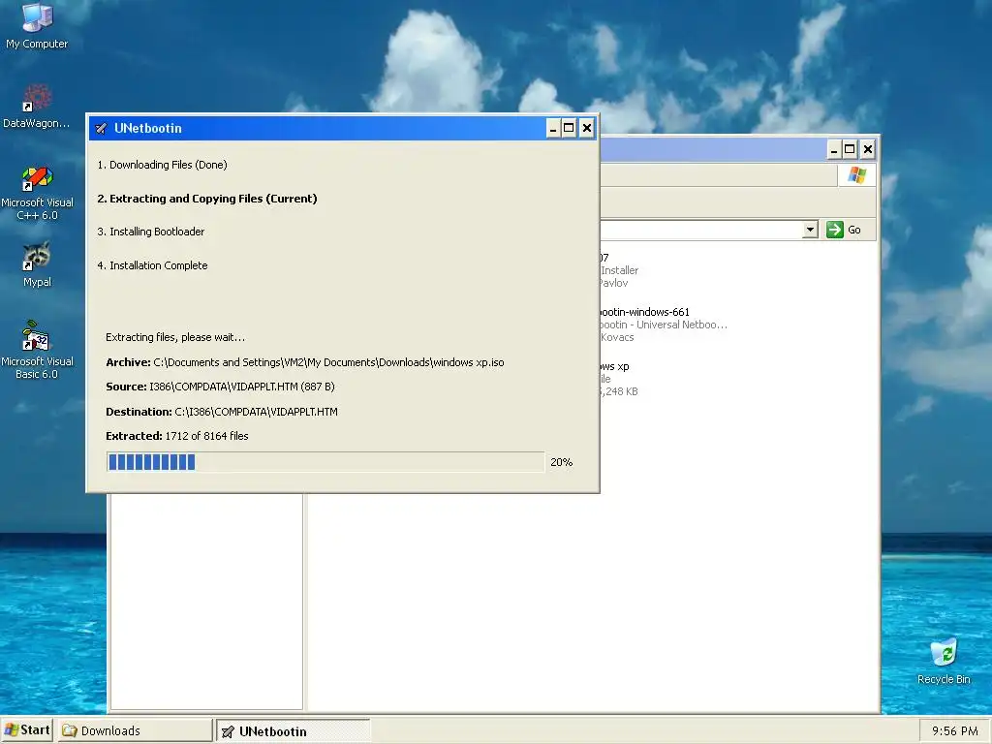This screenshot has width=992, height=744.
Task: Expand the address bar dropdown in Downloads window
Action: coord(810,230)
